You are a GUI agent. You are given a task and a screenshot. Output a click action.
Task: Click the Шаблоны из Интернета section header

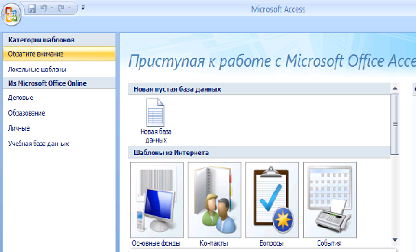tap(259, 153)
